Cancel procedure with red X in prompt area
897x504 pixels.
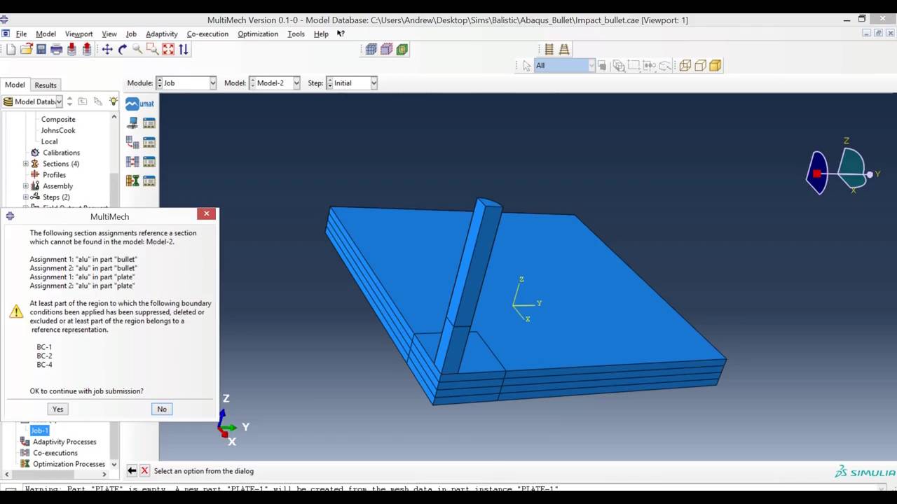click(144, 471)
